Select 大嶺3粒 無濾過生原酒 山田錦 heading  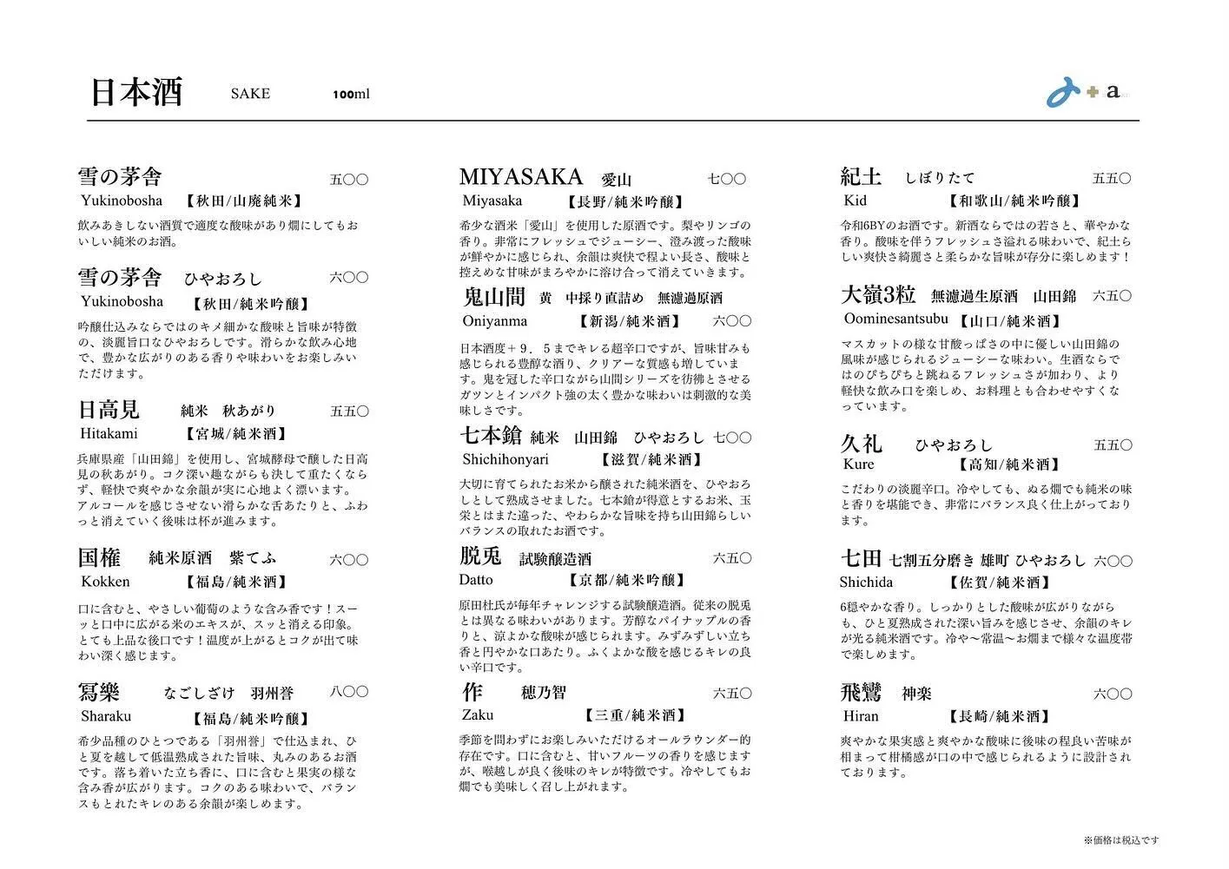(x=958, y=296)
